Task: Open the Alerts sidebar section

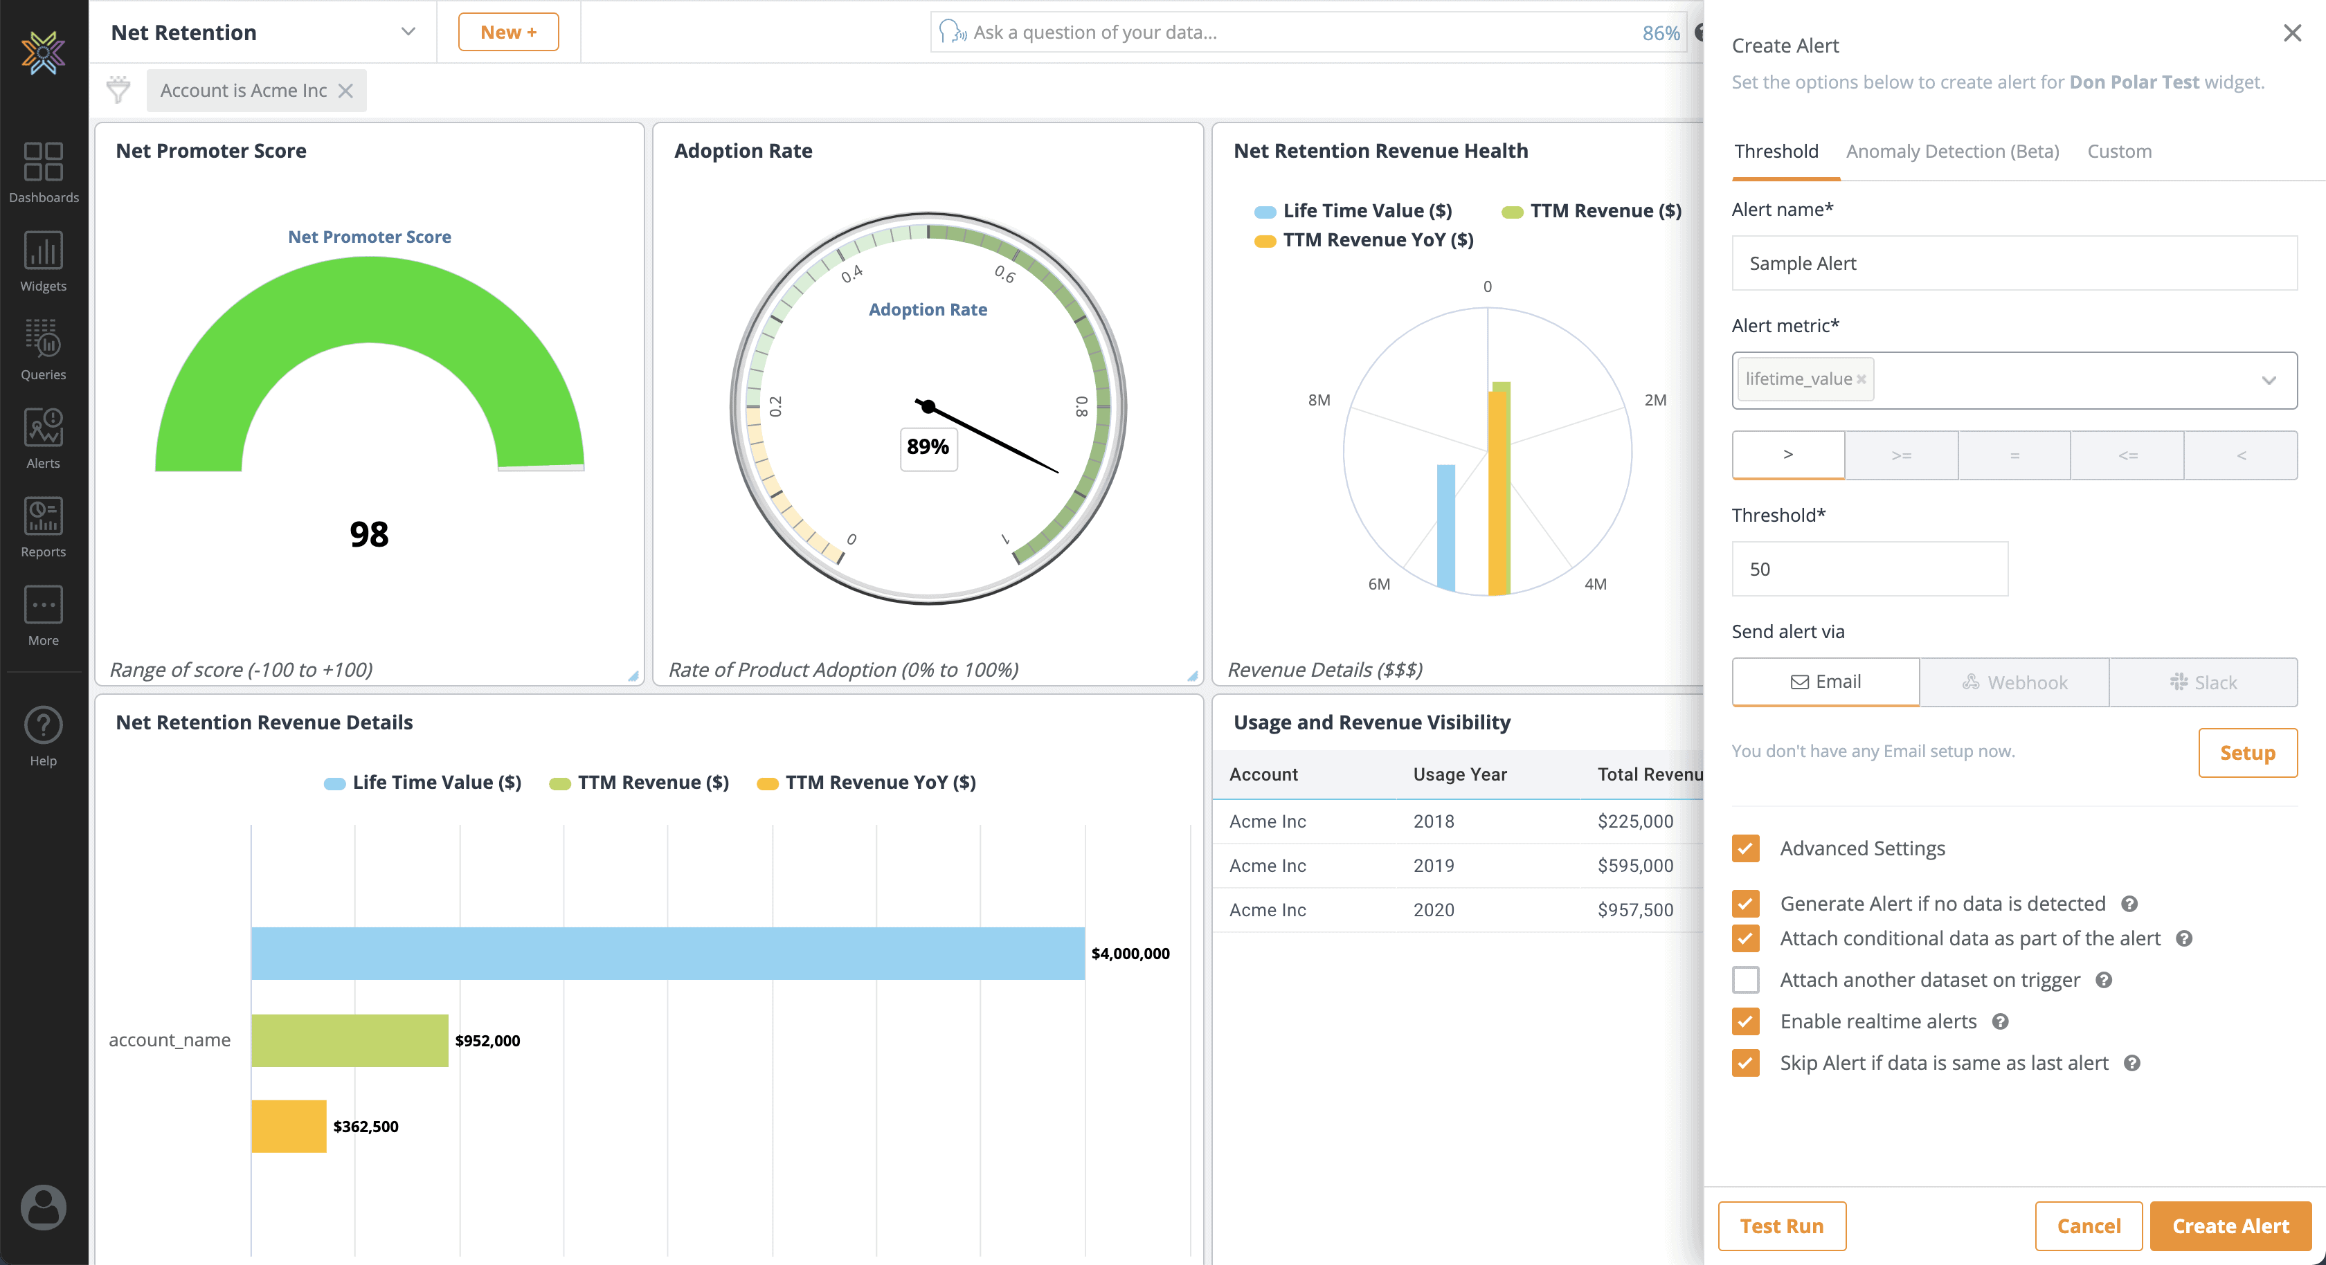Action: click(x=44, y=439)
